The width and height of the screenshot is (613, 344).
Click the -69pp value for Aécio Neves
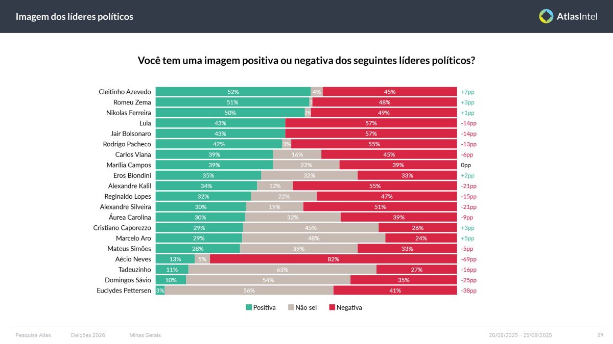[468, 259]
